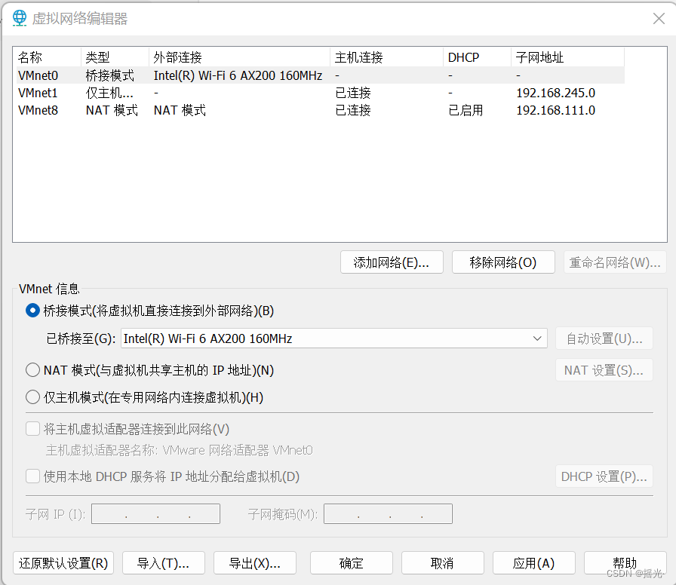
Task: Click 已连接 host cell of VMnet8
Action: tap(353, 110)
